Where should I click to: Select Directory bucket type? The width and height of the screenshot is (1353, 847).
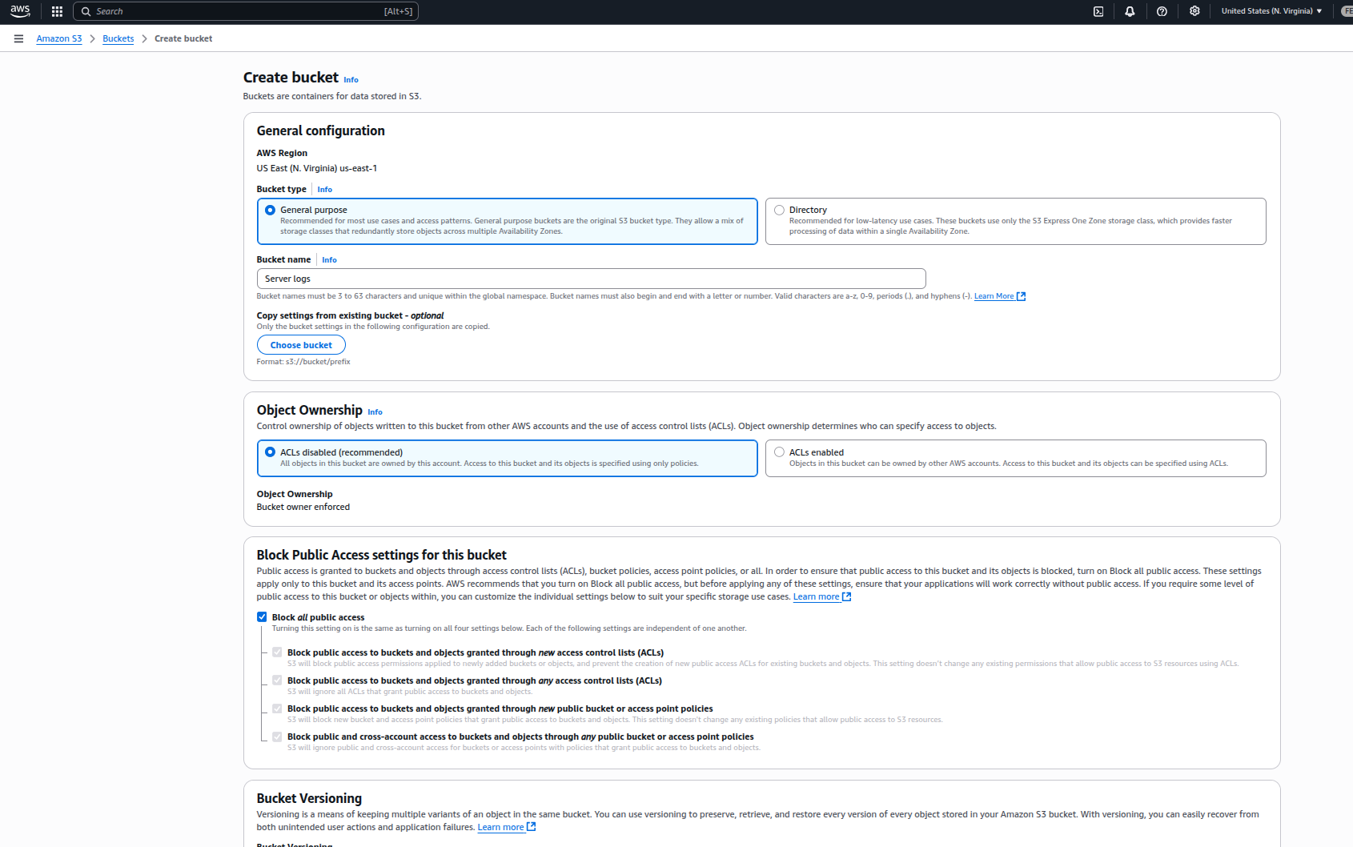pos(1015,221)
